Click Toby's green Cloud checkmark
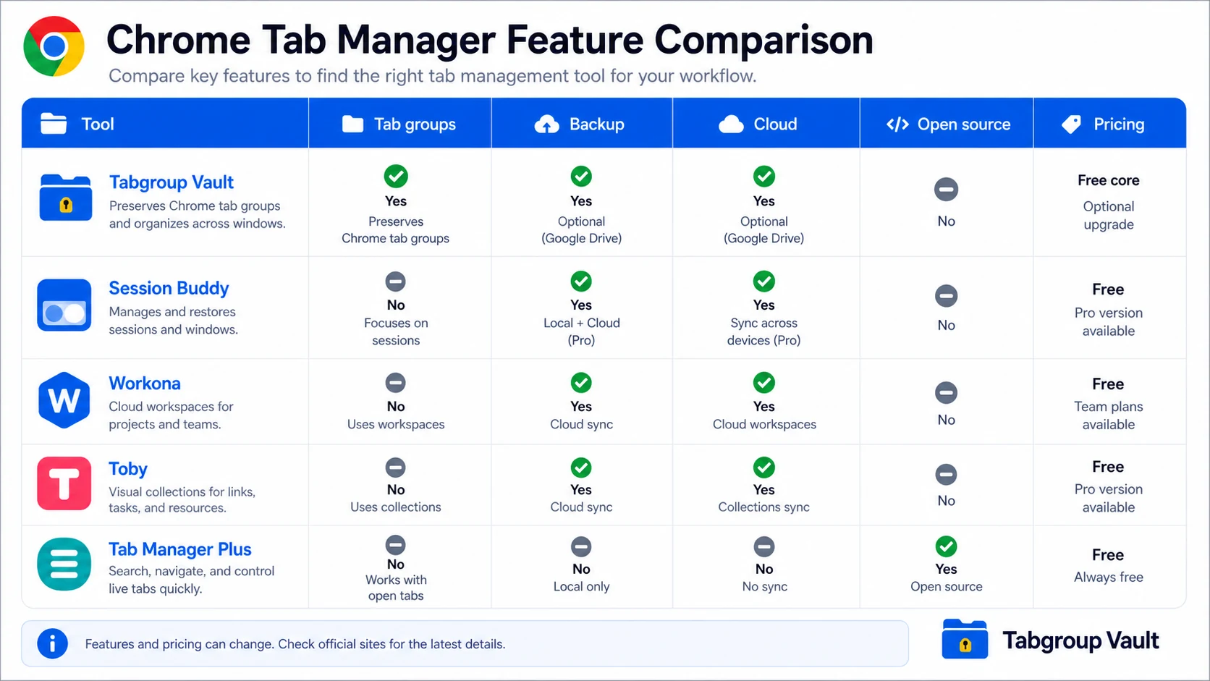This screenshot has height=681, width=1210. click(764, 467)
